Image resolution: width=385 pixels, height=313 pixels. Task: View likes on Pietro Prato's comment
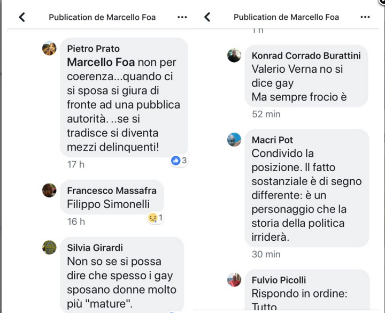pyautogui.click(x=179, y=161)
